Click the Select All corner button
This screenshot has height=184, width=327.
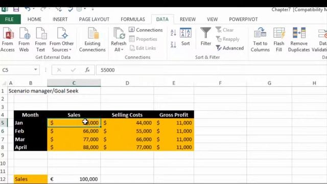pyautogui.click(x=4, y=83)
